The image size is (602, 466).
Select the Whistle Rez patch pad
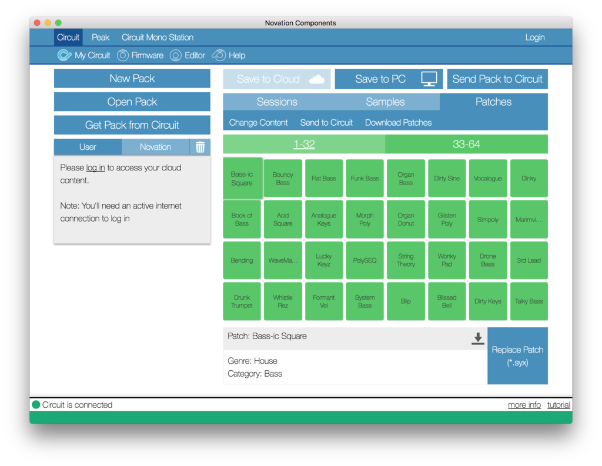coord(283,301)
